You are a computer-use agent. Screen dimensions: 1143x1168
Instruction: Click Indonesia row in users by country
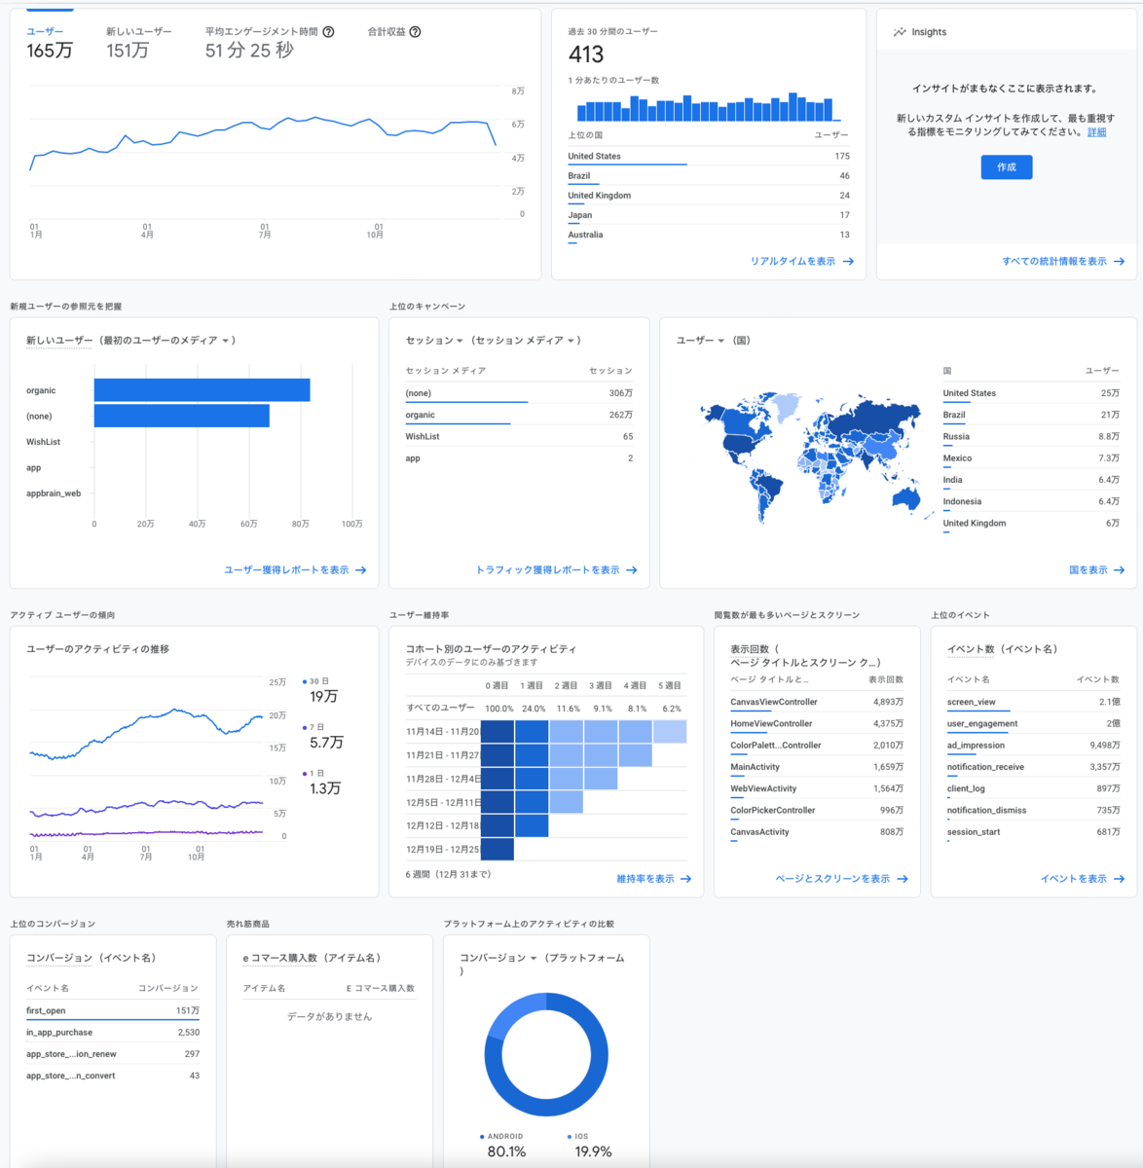click(x=1031, y=502)
